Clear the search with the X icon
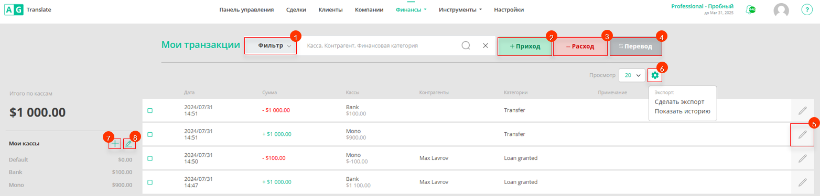Screen dimensions: 820x196 [485, 46]
